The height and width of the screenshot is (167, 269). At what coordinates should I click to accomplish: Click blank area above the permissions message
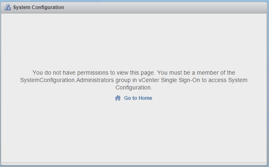(x=134, y=41)
